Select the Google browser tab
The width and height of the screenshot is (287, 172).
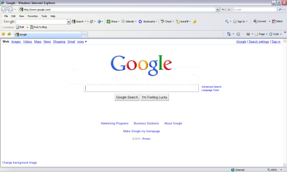click(x=48, y=34)
